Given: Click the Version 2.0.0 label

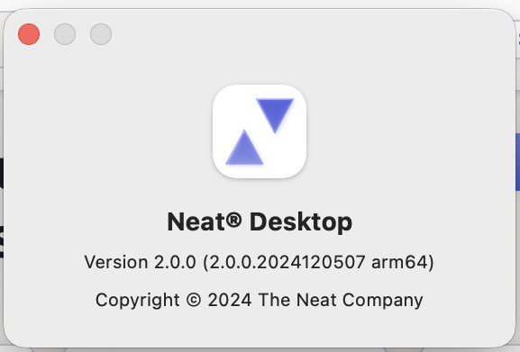Looking at the screenshot, I should click(x=140, y=262).
